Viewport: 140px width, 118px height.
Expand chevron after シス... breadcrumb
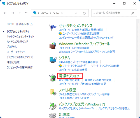coord(62,13)
